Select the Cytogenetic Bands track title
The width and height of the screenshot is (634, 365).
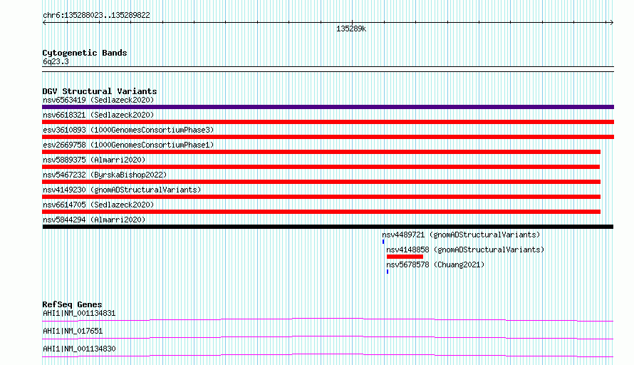click(85, 53)
